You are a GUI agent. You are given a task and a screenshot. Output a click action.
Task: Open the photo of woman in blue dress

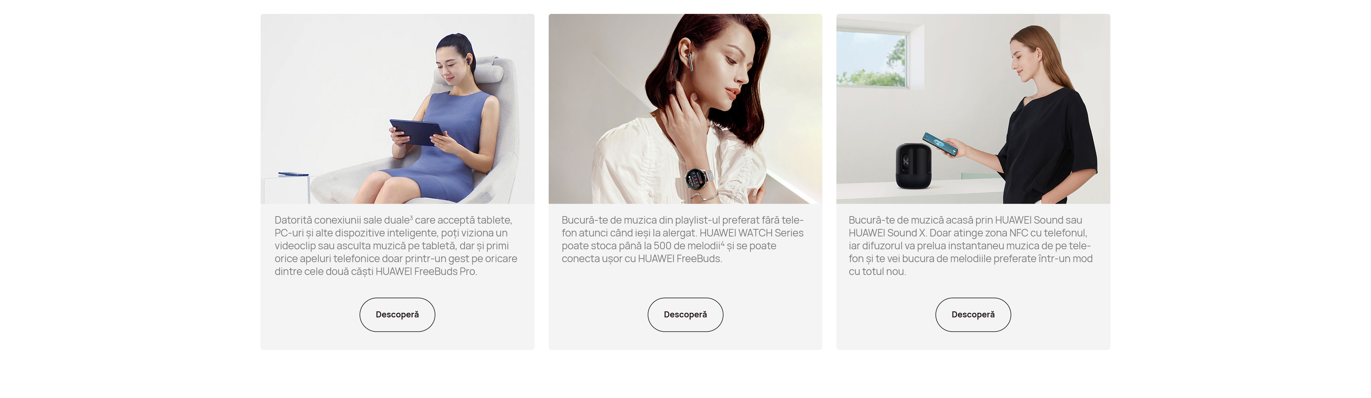tap(397, 109)
